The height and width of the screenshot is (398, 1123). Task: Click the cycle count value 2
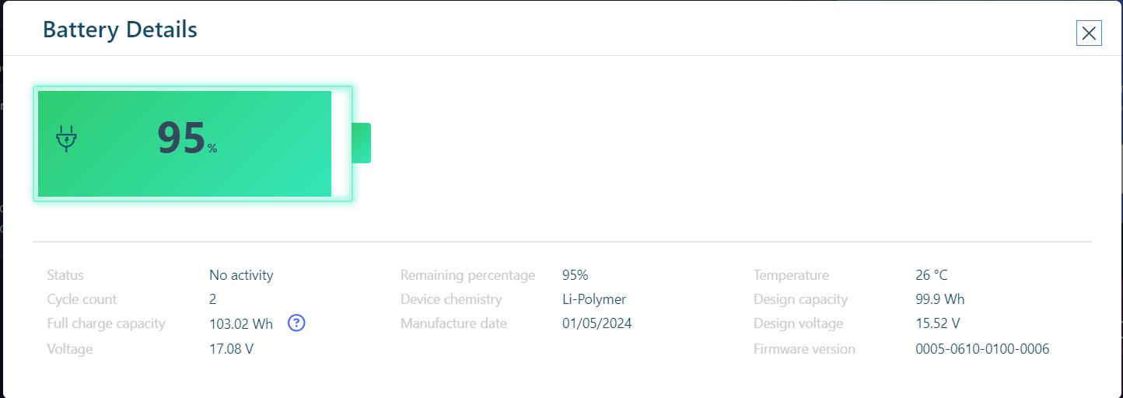[213, 299]
